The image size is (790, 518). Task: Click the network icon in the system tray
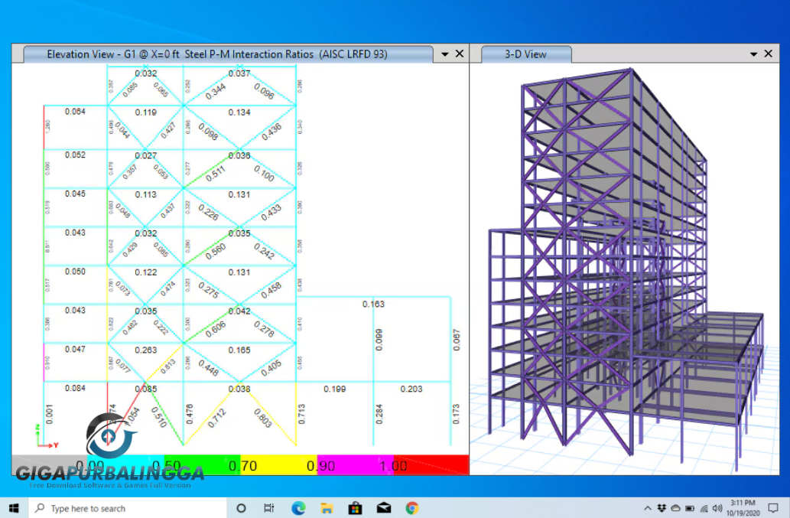(704, 508)
